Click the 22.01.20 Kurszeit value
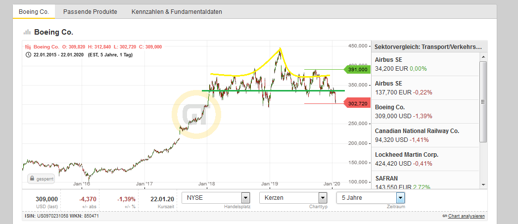Viewport: 518px width, 224px height. coord(162,199)
